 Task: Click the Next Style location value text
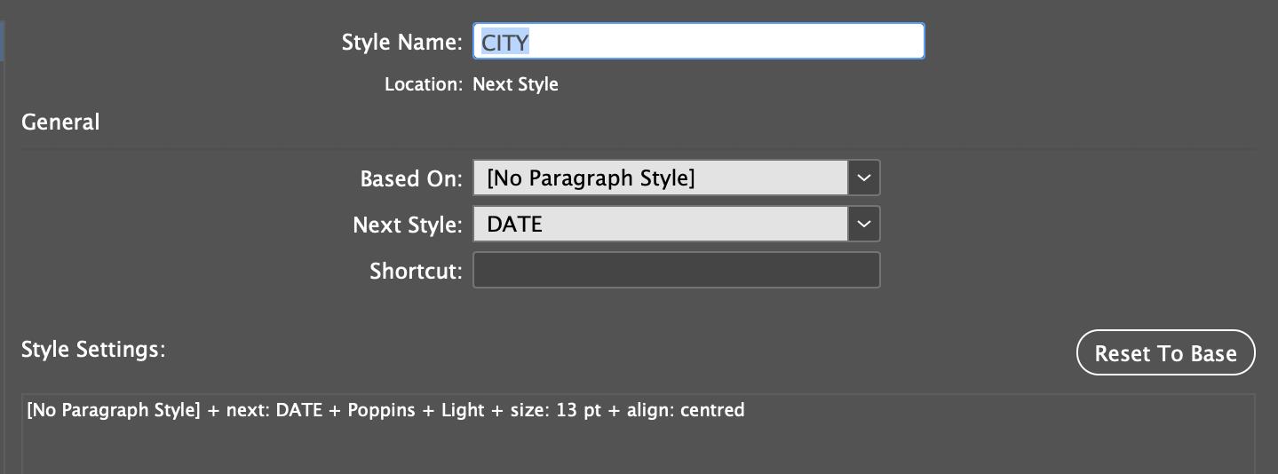pyautogui.click(x=515, y=85)
